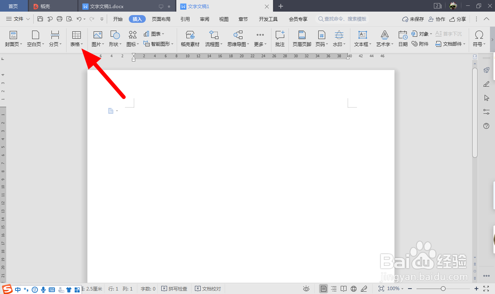The width and height of the screenshot is (495, 294).
Task: Switch to the 页面布局 ribbon tab
Action: tap(161, 19)
